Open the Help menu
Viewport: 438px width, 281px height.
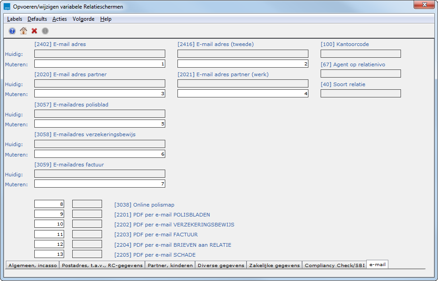(105, 19)
